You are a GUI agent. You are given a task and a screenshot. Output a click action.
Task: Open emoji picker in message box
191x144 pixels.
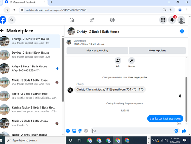[176, 131]
